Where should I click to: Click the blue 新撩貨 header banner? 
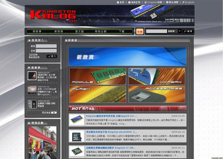click(x=127, y=56)
